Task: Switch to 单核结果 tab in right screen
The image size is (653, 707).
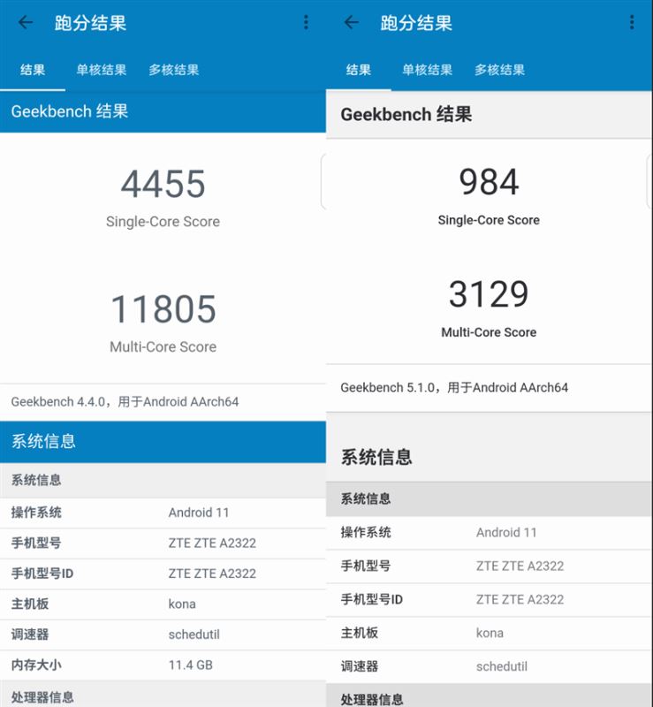Action: [427, 70]
